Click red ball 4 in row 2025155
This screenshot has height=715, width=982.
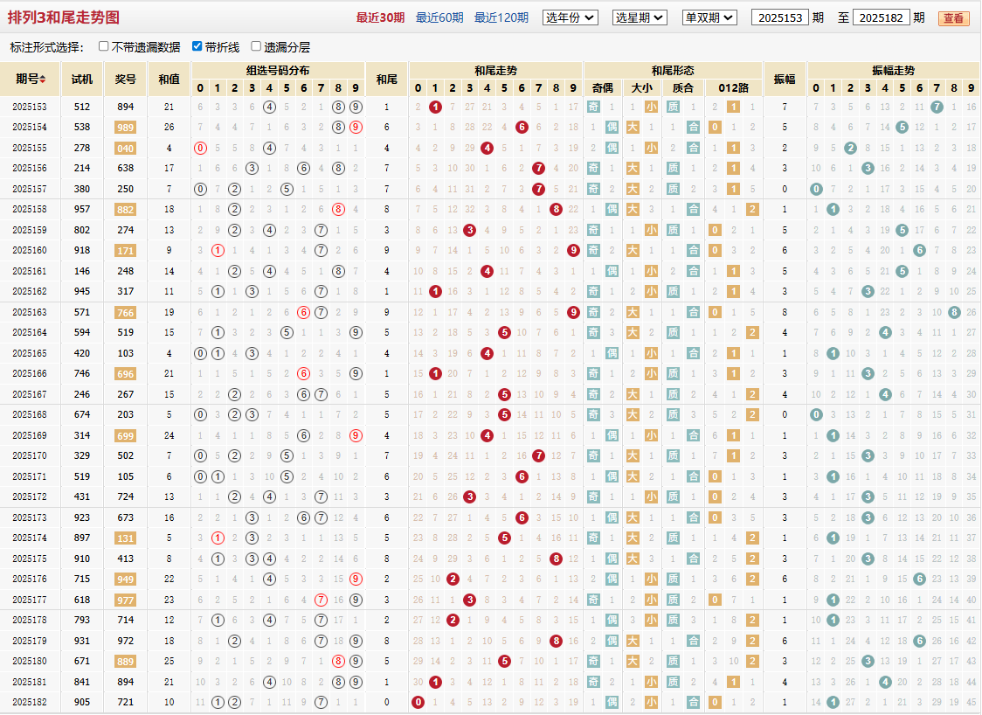pyautogui.click(x=488, y=149)
